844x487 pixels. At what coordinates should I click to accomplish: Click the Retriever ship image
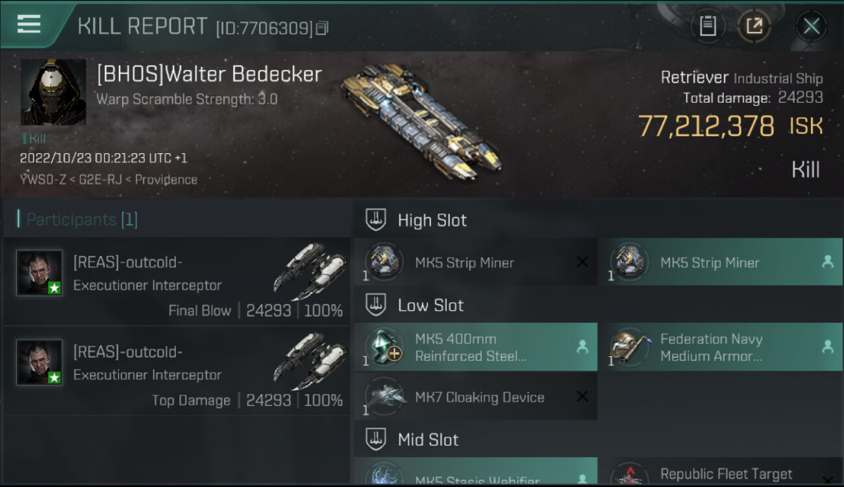[421, 121]
